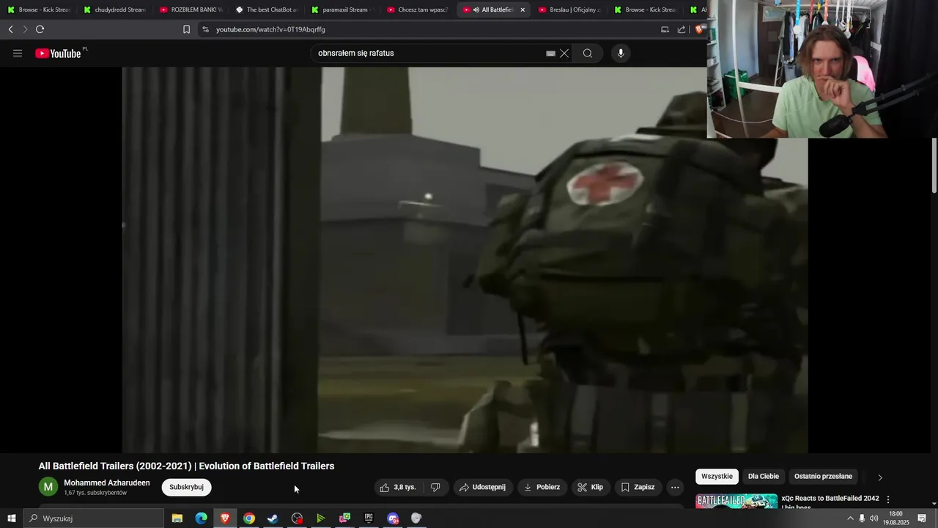This screenshot has width=938, height=528.
Task: Select the Wszystkie filter chip
Action: click(x=717, y=477)
